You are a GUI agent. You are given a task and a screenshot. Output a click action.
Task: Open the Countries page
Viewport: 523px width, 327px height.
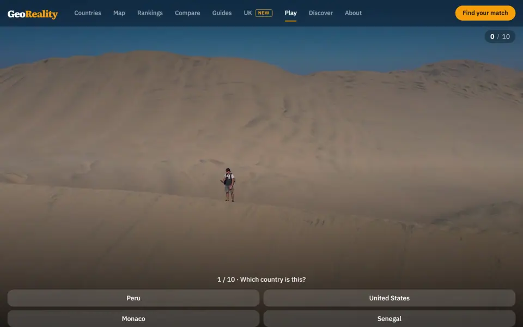87,13
